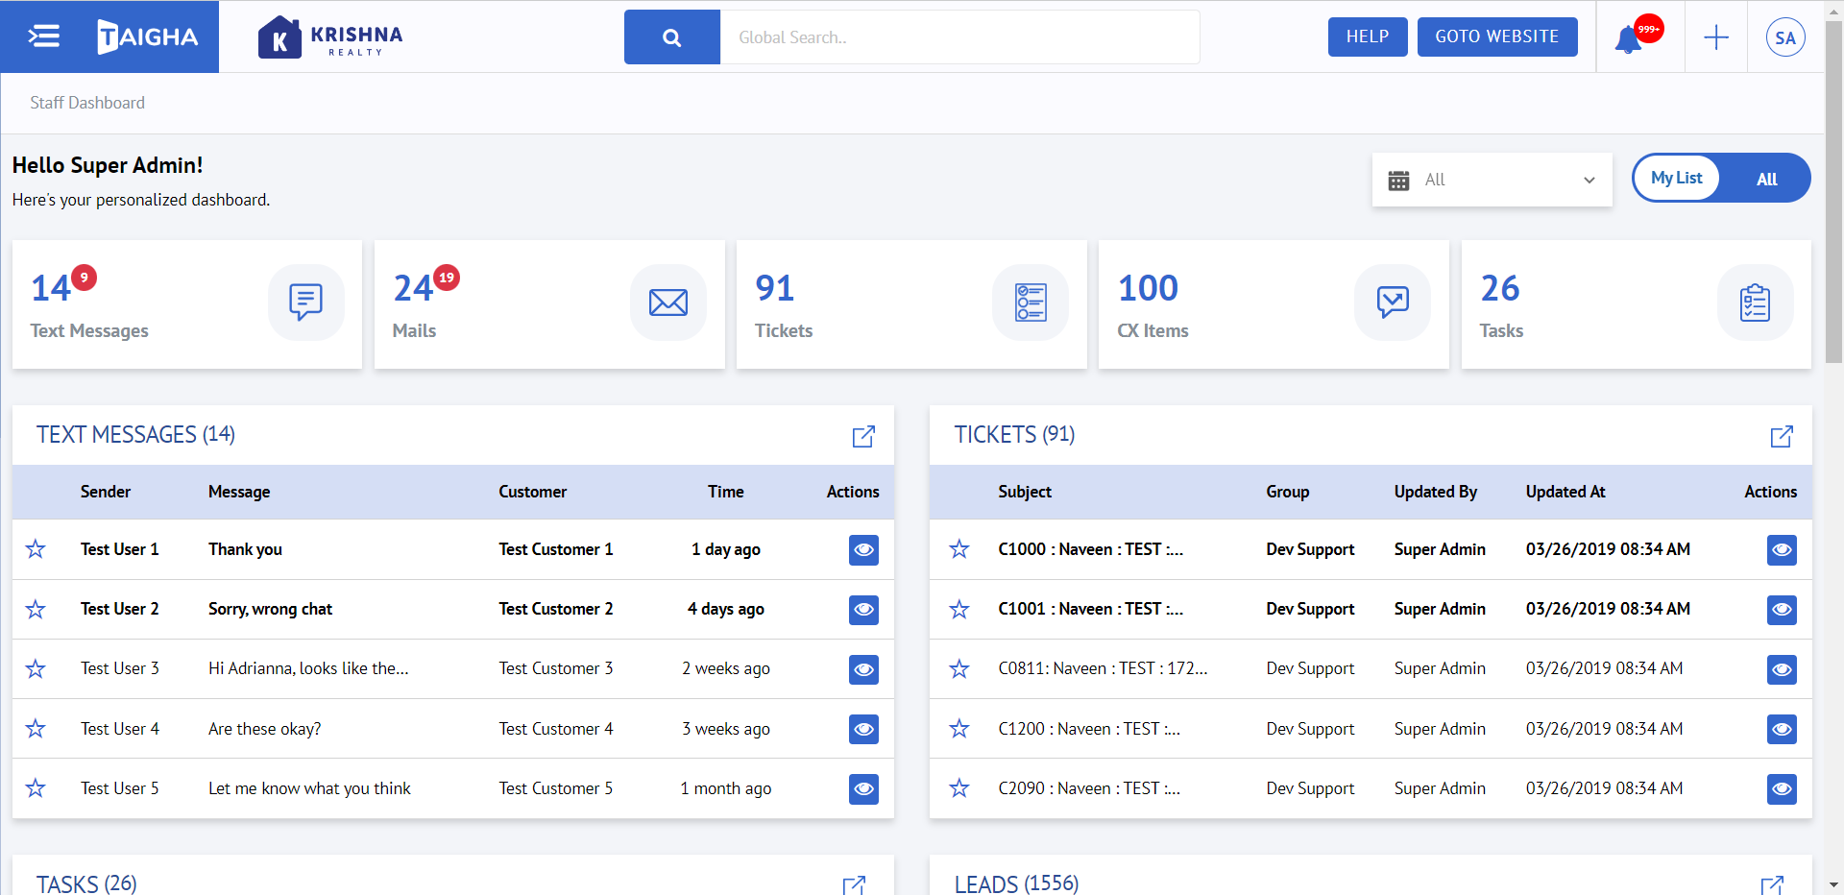
Task: Sort by Sender column header
Action: [x=106, y=492]
